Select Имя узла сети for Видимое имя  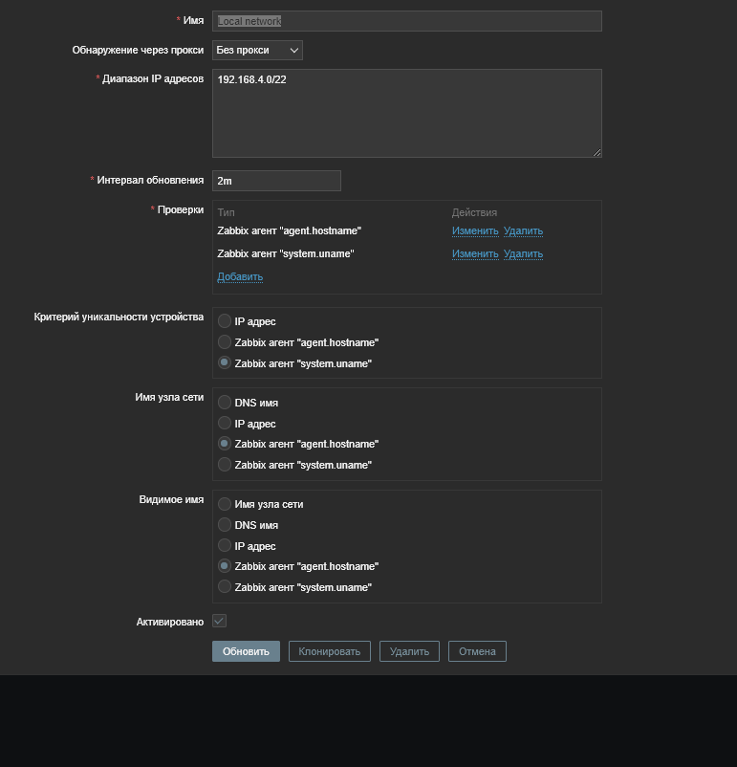tap(225, 504)
